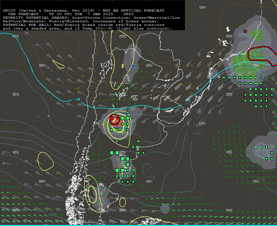Click the 'GR02T (Galvez & Santayana' title line
The width and height of the screenshot is (277, 226).
(x=83, y=11)
